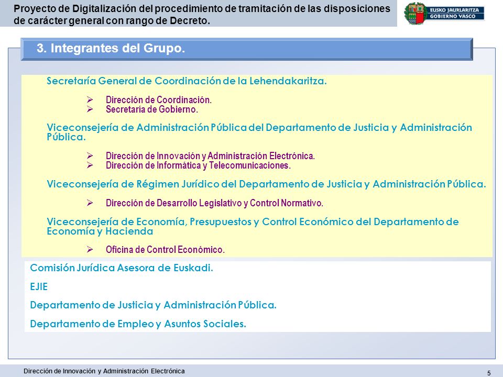Click 'Comisión Jurídica Asesora de Euskadi.'
This screenshot has width=503, height=377.
click(122, 268)
